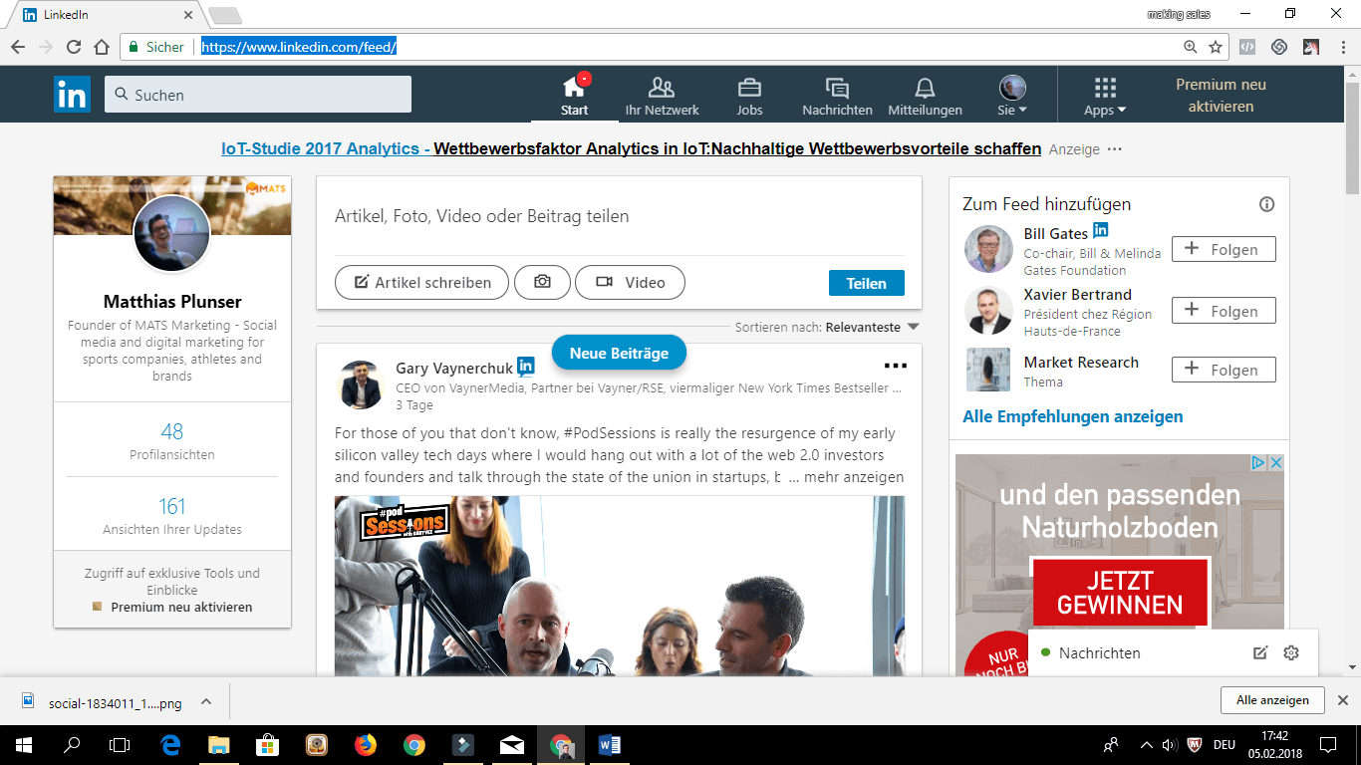The height and width of the screenshot is (765, 1361).
Task: Click the AdChoices icon on the ad
Action: click(1259, 463)
